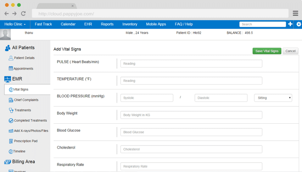Click the Billing Area heading
This screenshot has width=302, height=172.
24,162
